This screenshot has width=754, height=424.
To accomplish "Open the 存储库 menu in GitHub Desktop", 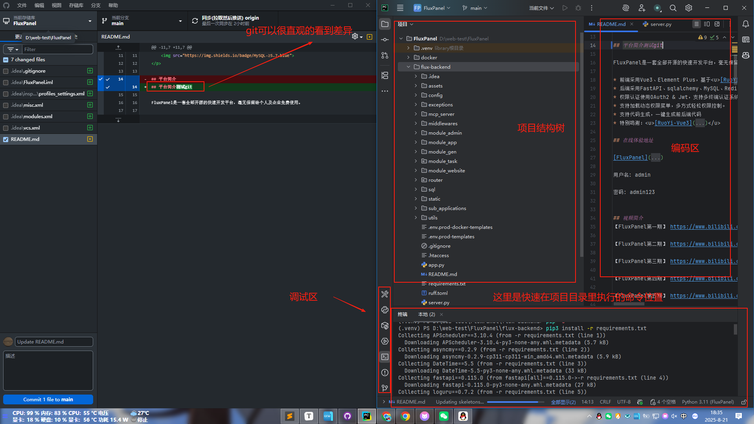I will coord(76,5).
